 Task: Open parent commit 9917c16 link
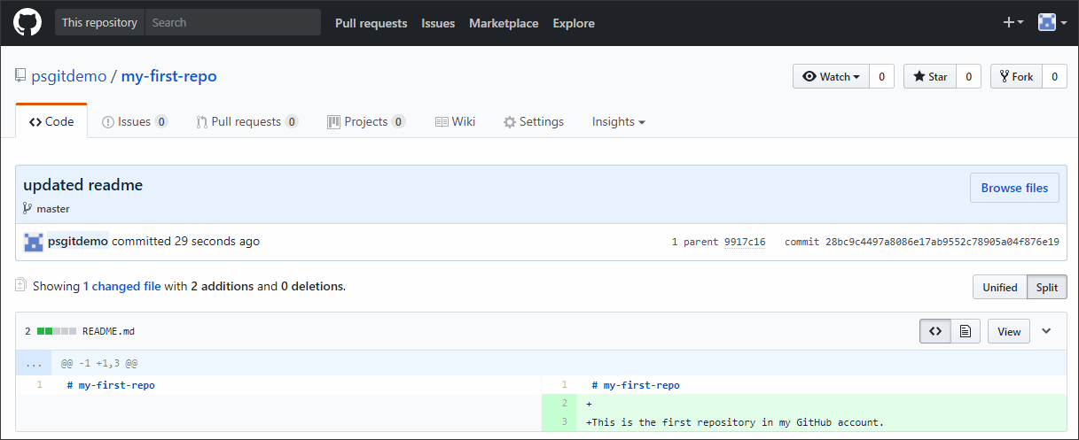coord(744,242)
